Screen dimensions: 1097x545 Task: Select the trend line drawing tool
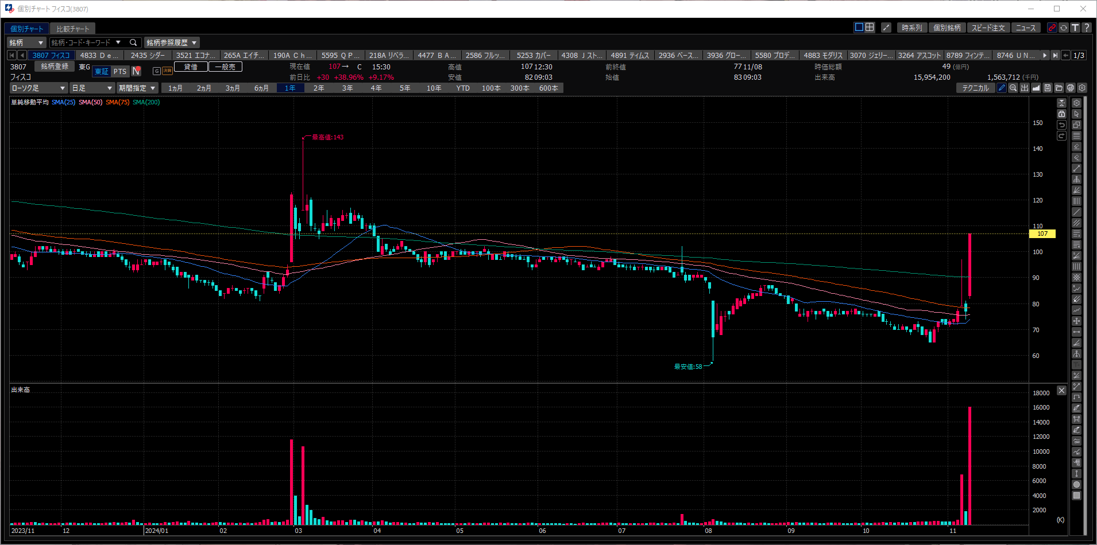click(1077, 169)
